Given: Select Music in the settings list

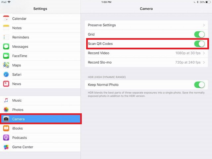Looking at the screenshot, I should 17,100.
